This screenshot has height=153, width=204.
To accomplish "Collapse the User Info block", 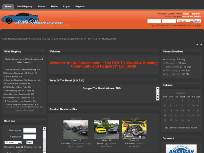I will click(x=43, y=120).
